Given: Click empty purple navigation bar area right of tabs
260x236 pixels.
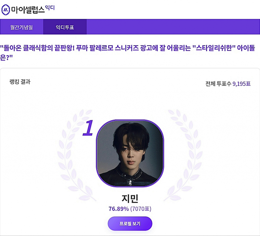Looking at the screenshot, I should 173,27.
